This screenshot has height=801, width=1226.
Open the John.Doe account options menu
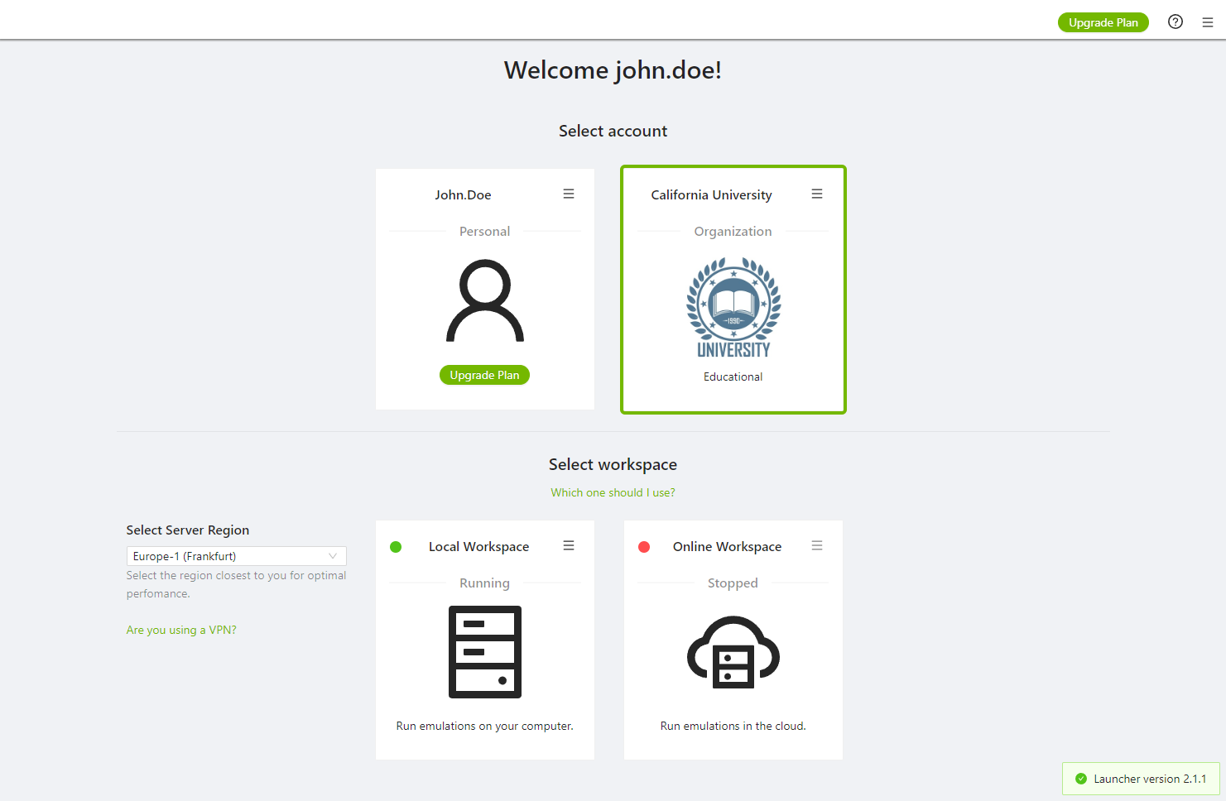[x=569, y=194]
